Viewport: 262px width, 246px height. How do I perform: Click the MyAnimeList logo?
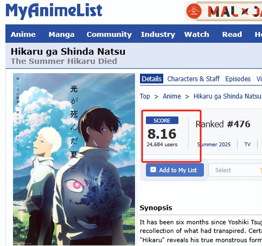pyautogui.click(x=54, y=11)
